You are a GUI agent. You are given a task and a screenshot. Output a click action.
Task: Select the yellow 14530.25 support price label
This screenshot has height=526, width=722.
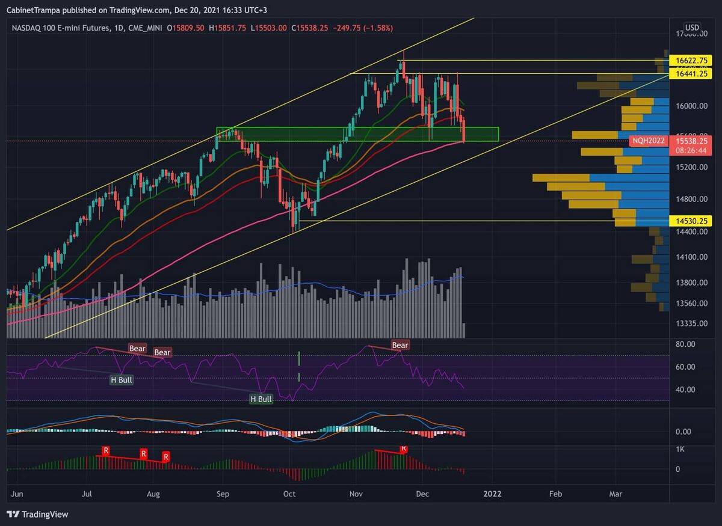coord(690,221)
